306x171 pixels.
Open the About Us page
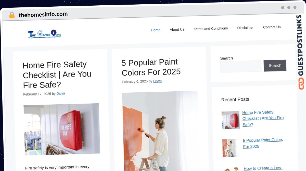[x=177, y=29]
